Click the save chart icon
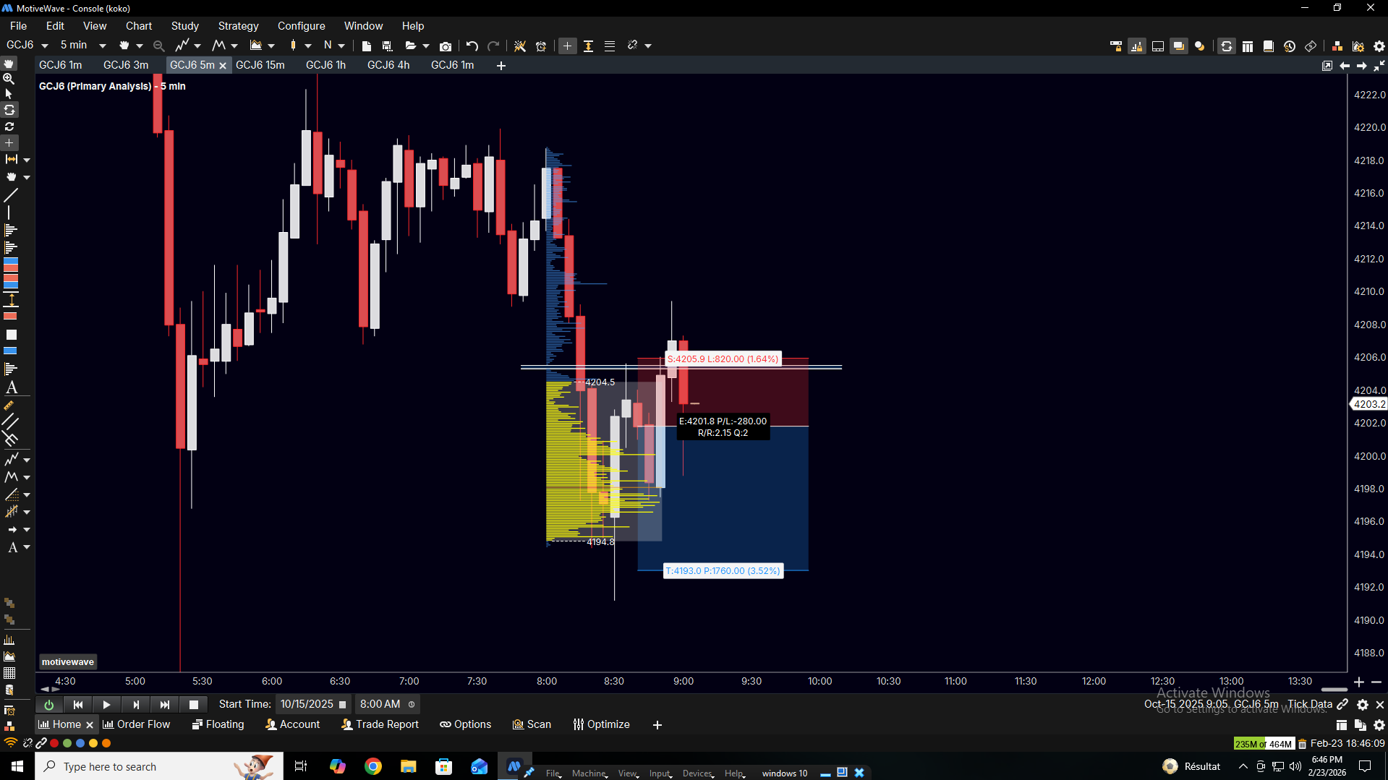 pyautogui.click(x=387, y=46)
